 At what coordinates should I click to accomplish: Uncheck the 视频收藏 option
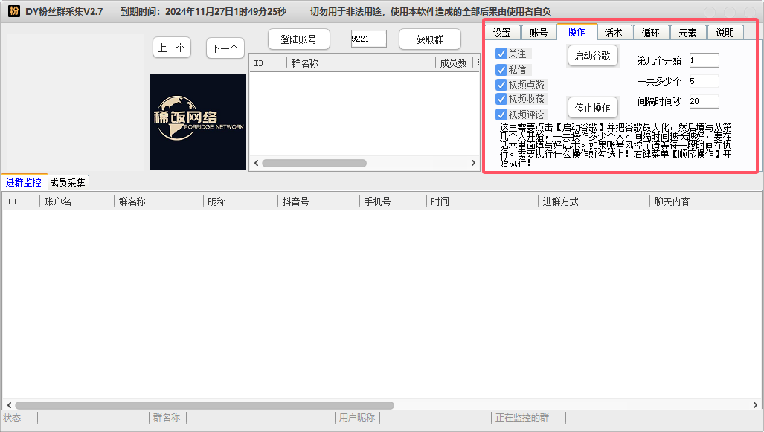tap(501, 99)
